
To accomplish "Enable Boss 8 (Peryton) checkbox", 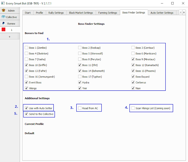I will coord(80,59).
